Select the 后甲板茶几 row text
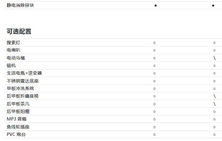The height and width of the screenshot is (141, 222). tap(18, 104)
